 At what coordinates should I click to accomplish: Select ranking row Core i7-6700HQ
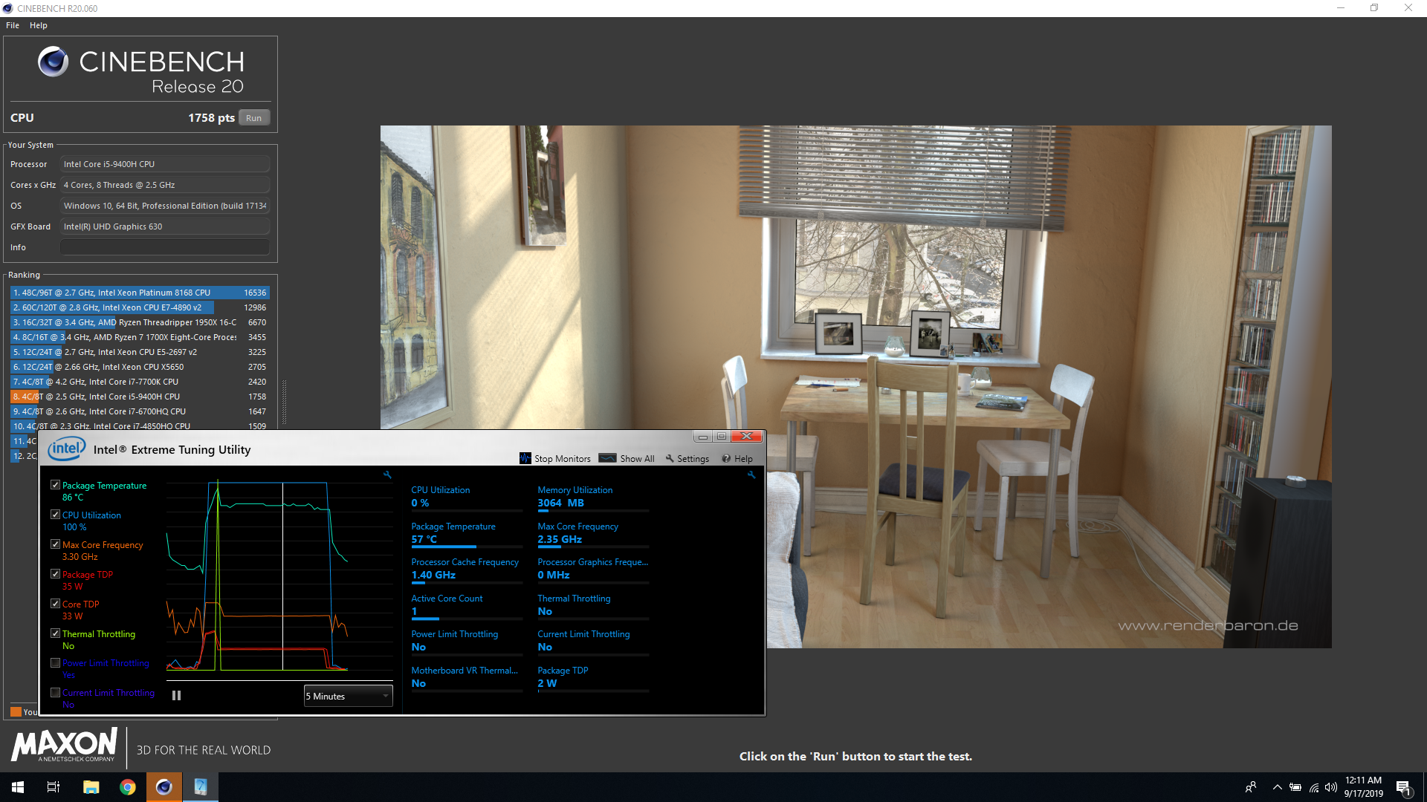140,411
